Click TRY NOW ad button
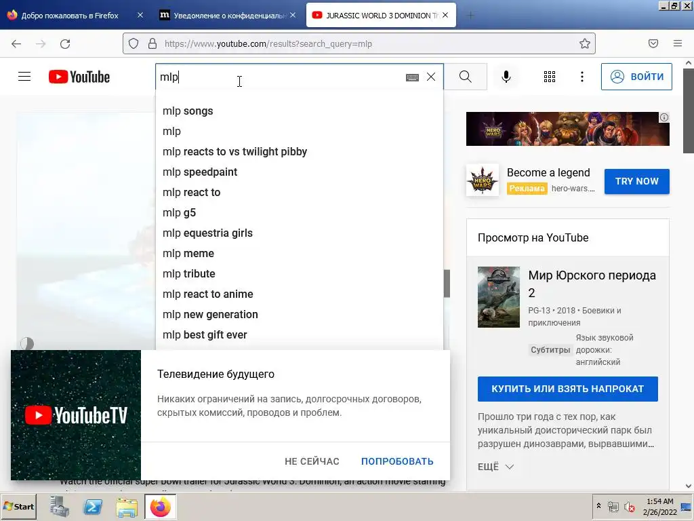The height and width of the screenshot is (521, 694). 636,181
